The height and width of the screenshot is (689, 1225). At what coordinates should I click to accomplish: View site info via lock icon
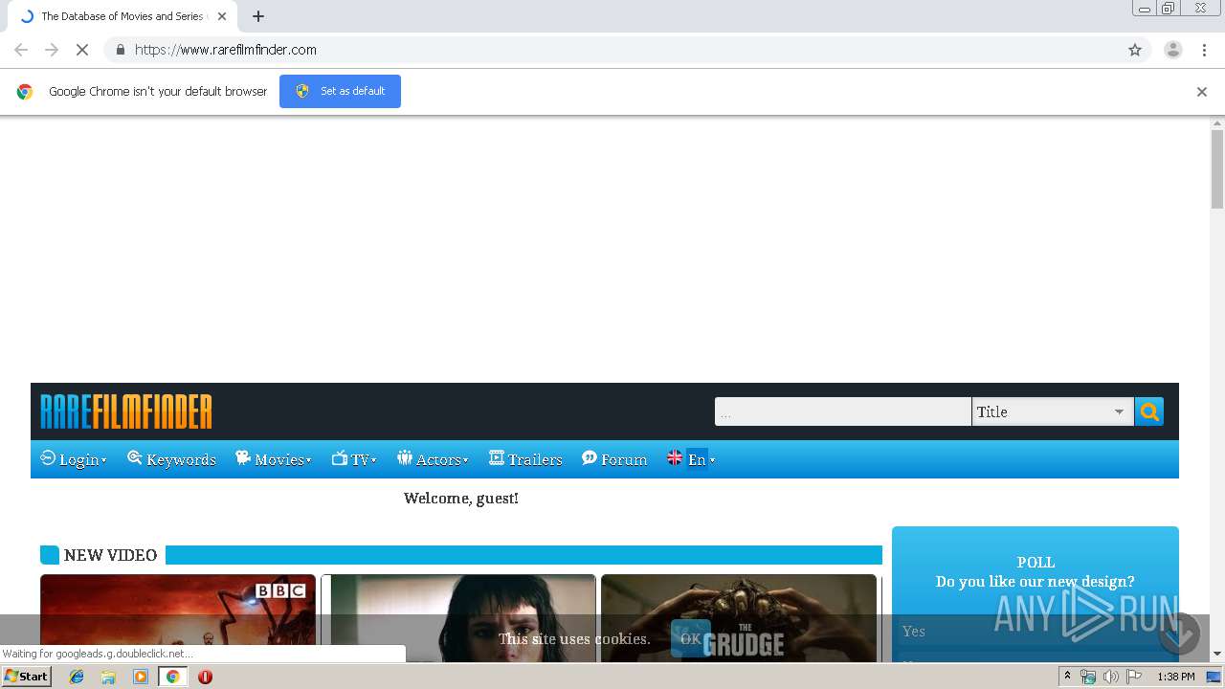click(120, 50)
